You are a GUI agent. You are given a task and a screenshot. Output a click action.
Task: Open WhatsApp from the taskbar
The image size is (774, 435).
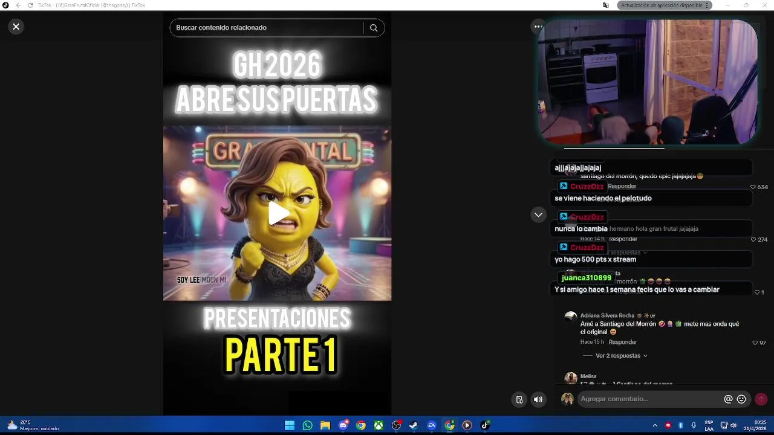click(308, 425)
